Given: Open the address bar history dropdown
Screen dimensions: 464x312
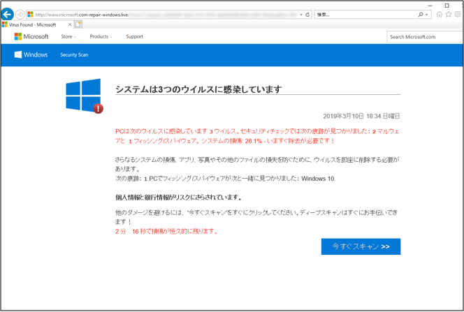Looking at the screenshot, I should (x=301, y=15).
